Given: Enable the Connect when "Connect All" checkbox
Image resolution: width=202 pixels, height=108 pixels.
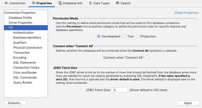Looking at the screenshot, I should coord(147,58).
